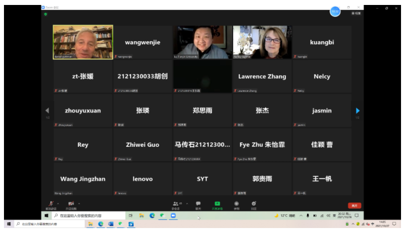Expand audio options arrow beside microphone

pyautogui.click(x=58, y=203)
